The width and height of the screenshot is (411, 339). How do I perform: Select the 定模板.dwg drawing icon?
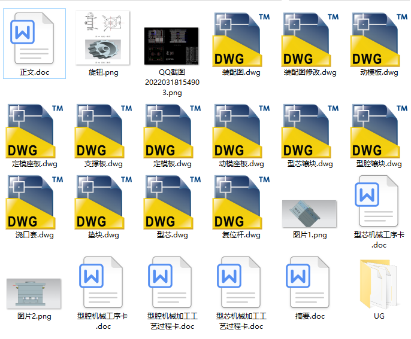pos(172,131)
